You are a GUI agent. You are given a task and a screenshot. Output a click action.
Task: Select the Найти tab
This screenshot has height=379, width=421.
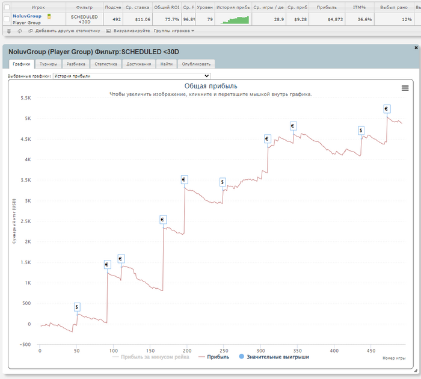(167, 64)
